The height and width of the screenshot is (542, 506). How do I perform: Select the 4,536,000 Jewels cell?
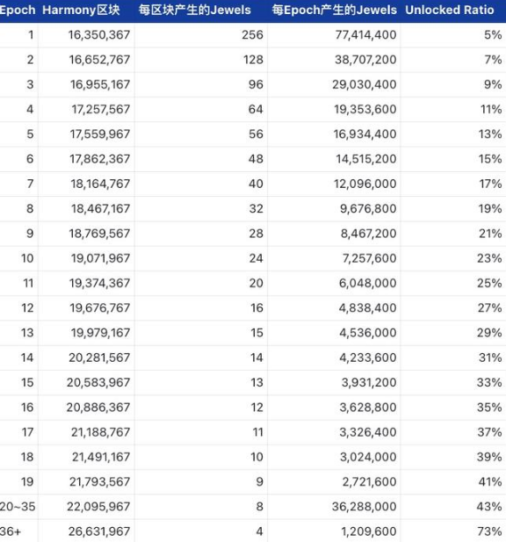click(x=368, y=333)
